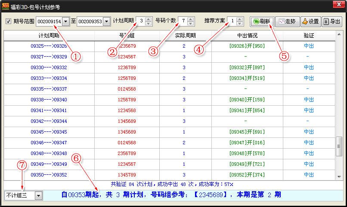The image size is (347, 207).
Task: Decrease the 号码个数 value with down arrow
Action: (191, 24)
